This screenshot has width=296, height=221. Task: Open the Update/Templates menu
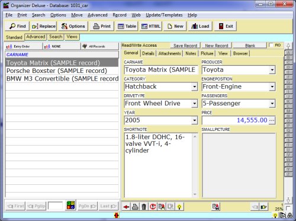click(164, 15)
